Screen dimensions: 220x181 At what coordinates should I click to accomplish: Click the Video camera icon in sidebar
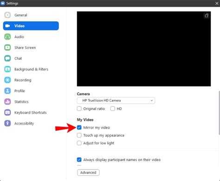(7, 26)
